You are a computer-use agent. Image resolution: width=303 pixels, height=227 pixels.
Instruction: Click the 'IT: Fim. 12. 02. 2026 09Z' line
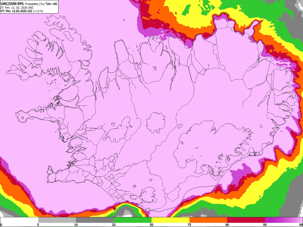tap(17, 8)
